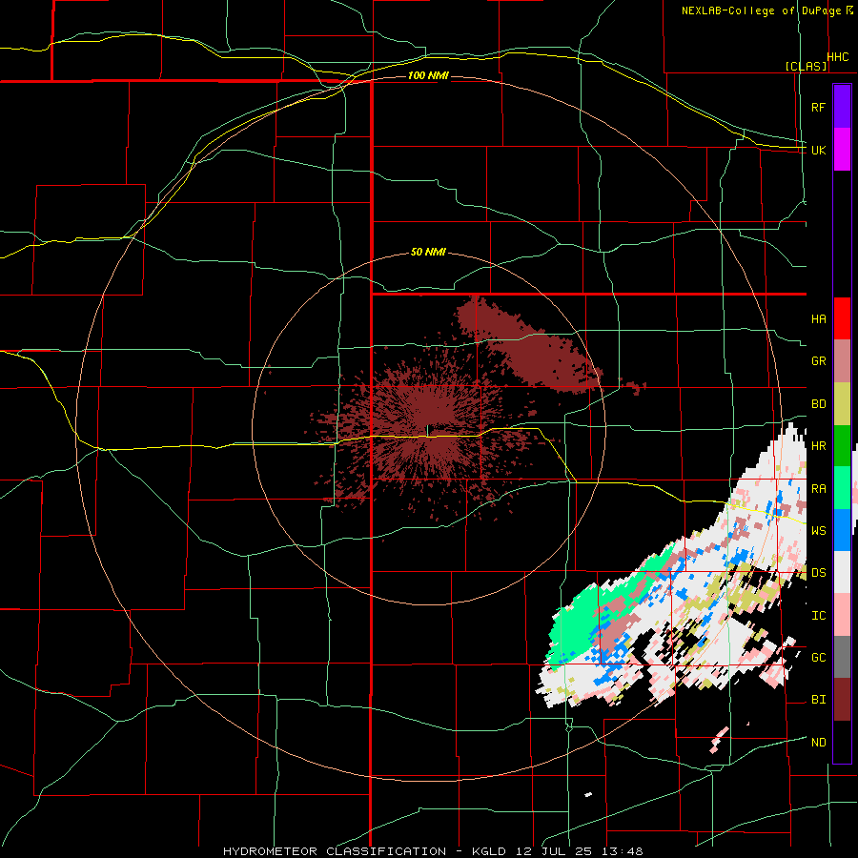Click the HHC product code label

[x=838, y=57]
